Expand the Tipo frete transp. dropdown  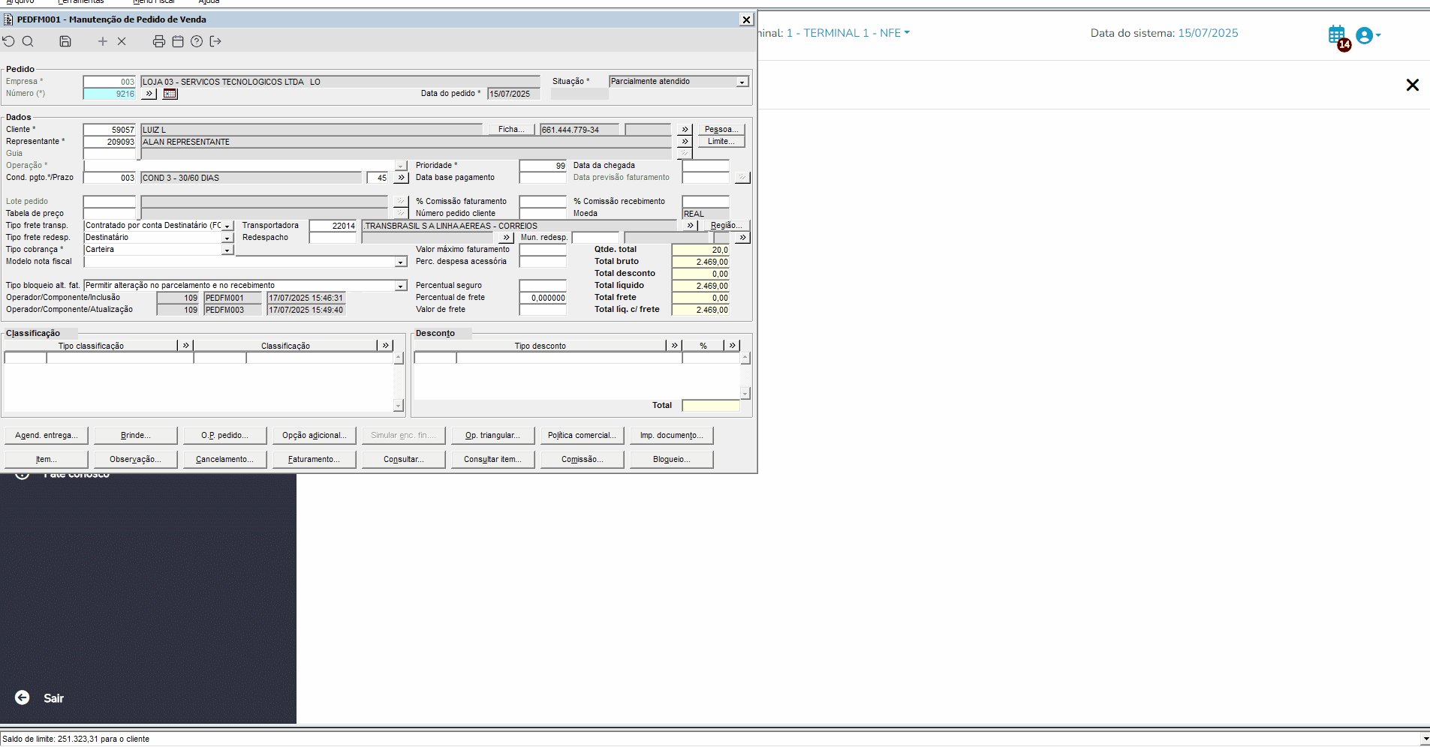click(227, 226)
